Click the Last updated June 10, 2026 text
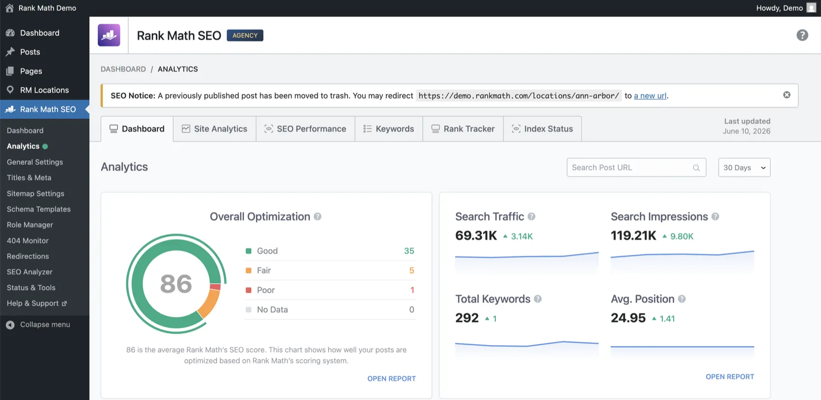The image size is (821, 400). (x=747, y=126)
